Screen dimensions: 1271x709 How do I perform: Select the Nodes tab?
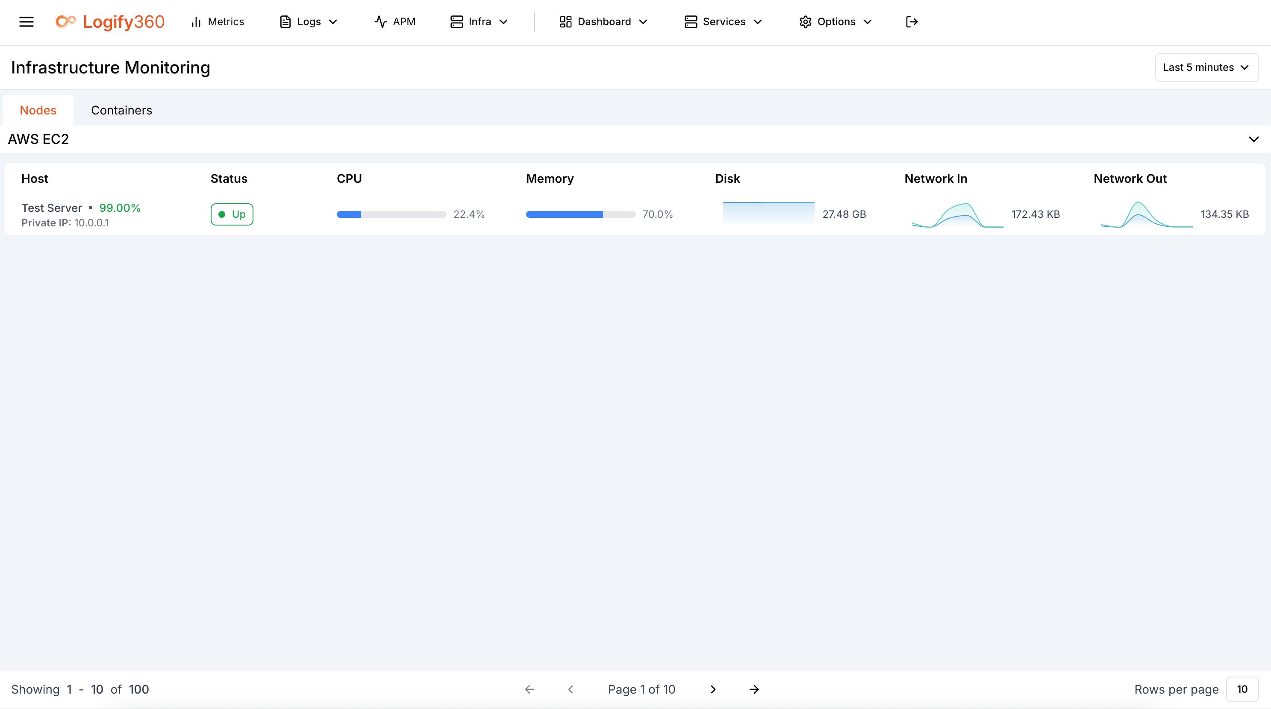click(38, 111)
